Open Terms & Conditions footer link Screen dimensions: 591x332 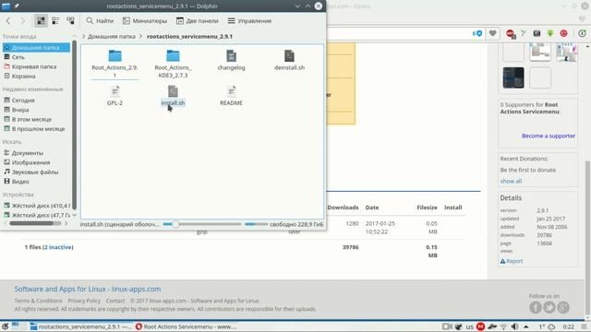pos(38,301)
